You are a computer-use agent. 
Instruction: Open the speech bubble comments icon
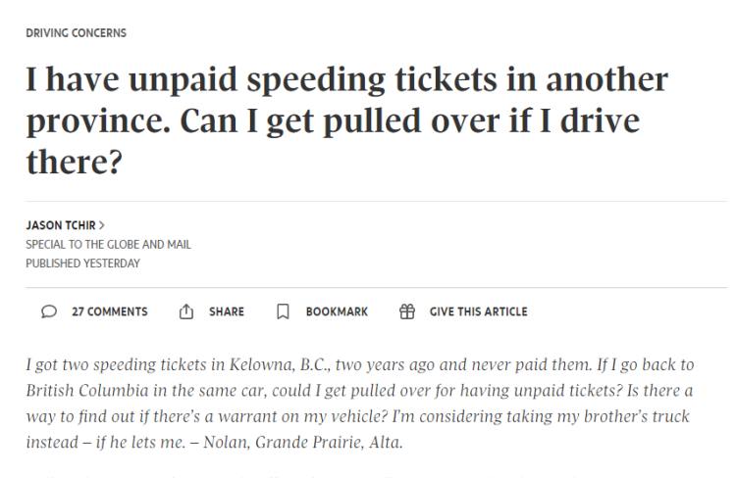point(49,311)
